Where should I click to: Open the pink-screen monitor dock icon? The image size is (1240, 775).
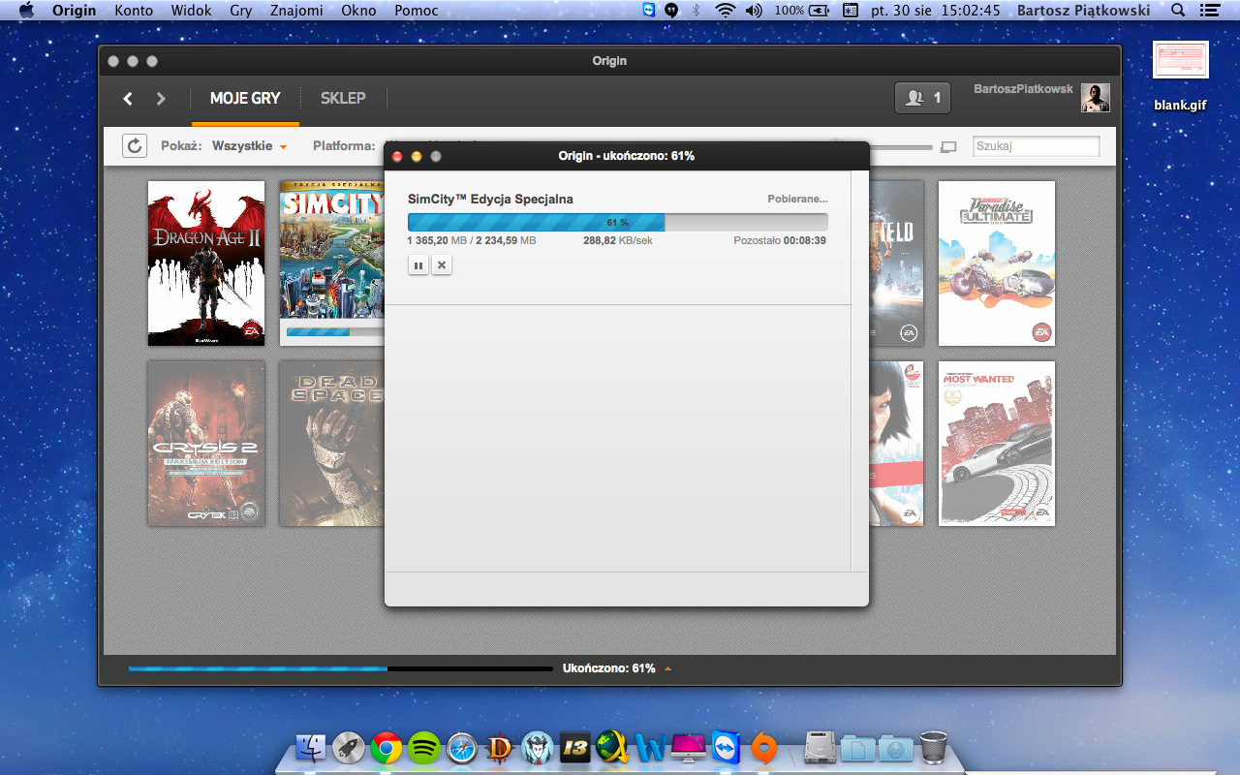tap(688, 747)
